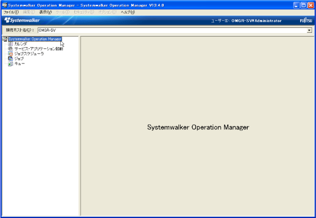
Task: Click the キュー queue icon in tree
Action: [x=10, y=64]
